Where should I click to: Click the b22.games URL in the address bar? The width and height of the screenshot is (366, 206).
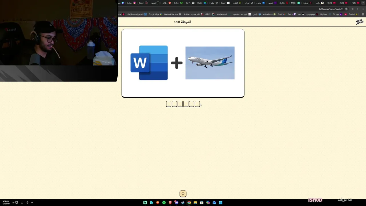(x=331, y=9)
